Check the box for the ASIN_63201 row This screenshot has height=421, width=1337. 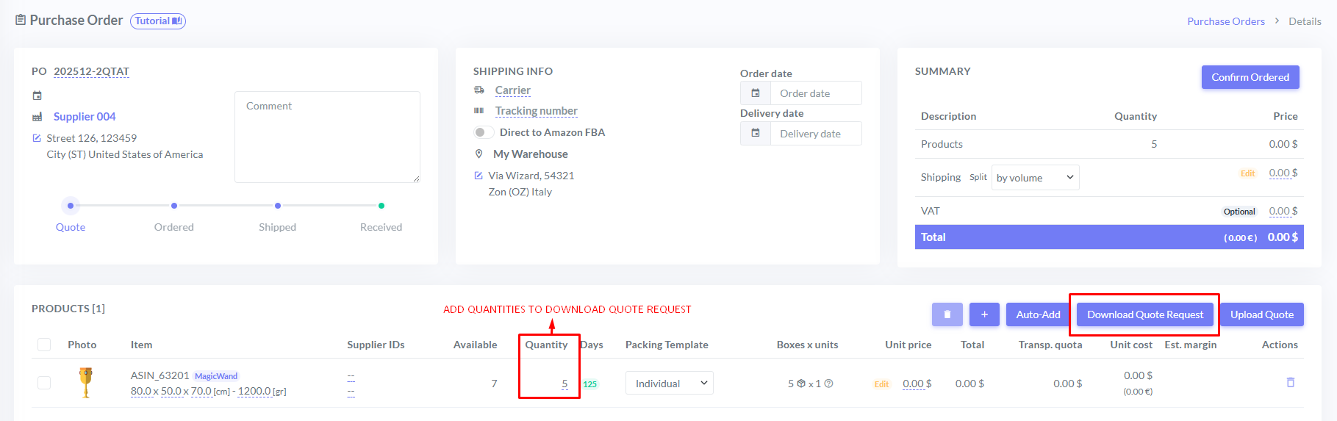coord(44,383)
